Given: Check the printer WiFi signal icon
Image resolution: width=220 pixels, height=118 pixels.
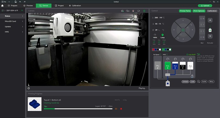Looking at the screenshot, I should pyautogui.click(x=22, y=11).
